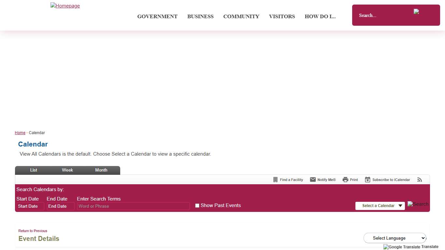Switch to the Week calendar tab

67,170
